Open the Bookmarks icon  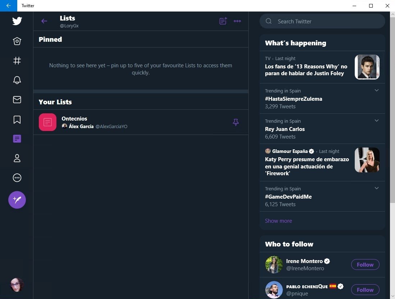[17, 119]
